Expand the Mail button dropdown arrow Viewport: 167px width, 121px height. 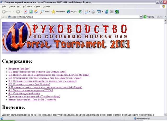tap(89, 11)
